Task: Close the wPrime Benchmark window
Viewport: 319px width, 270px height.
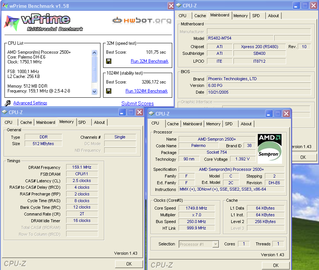Action: pos(171,6)
